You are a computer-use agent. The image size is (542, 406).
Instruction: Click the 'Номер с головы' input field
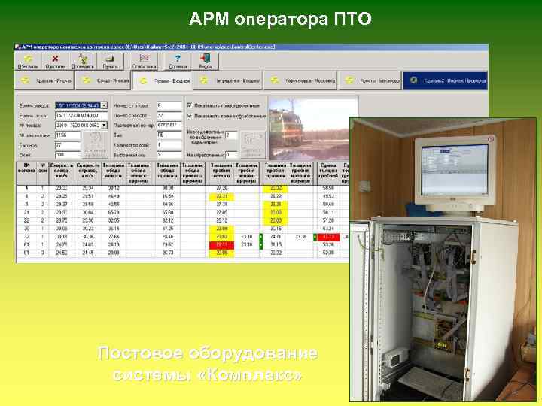[x=169, y=105]
